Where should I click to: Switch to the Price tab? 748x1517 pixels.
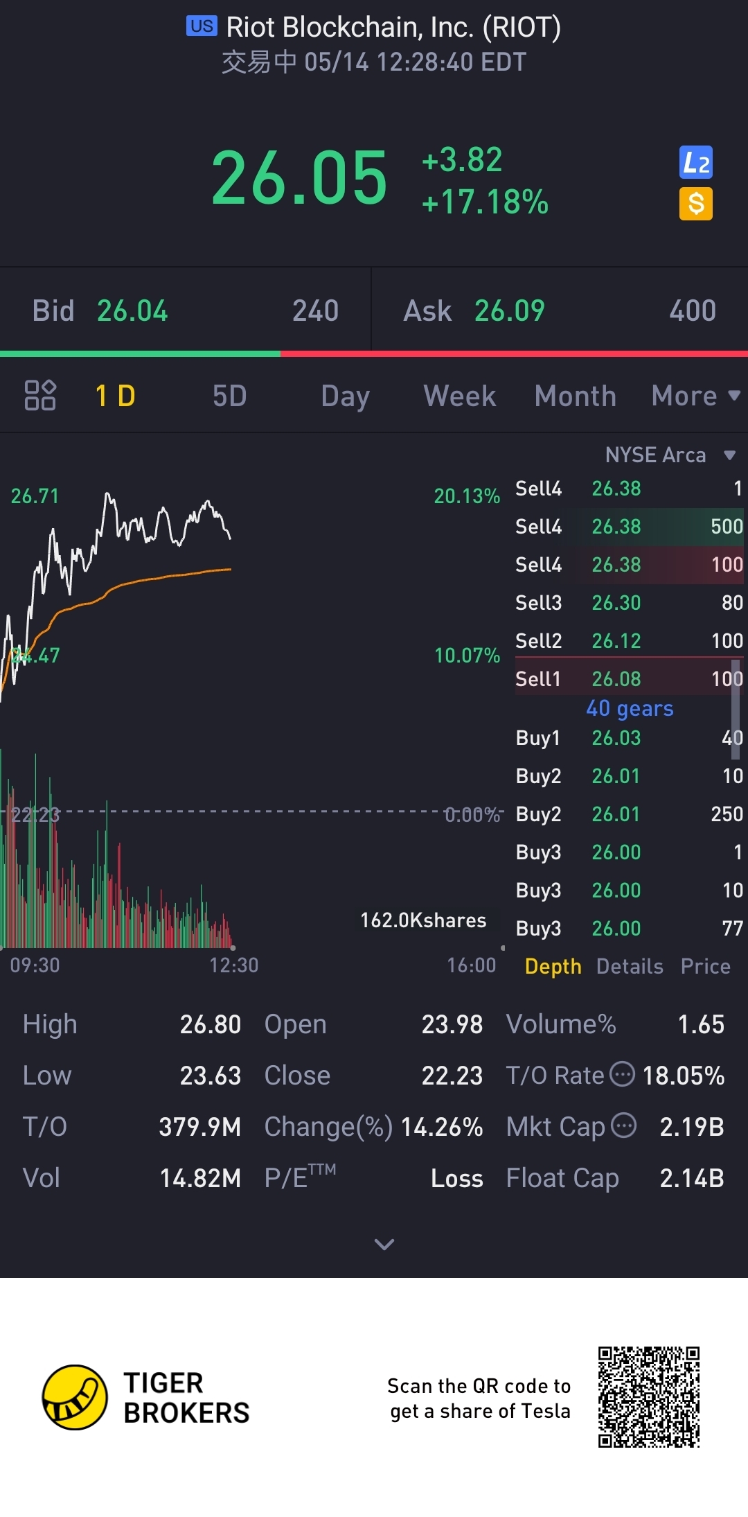click(x=705, y=966)
